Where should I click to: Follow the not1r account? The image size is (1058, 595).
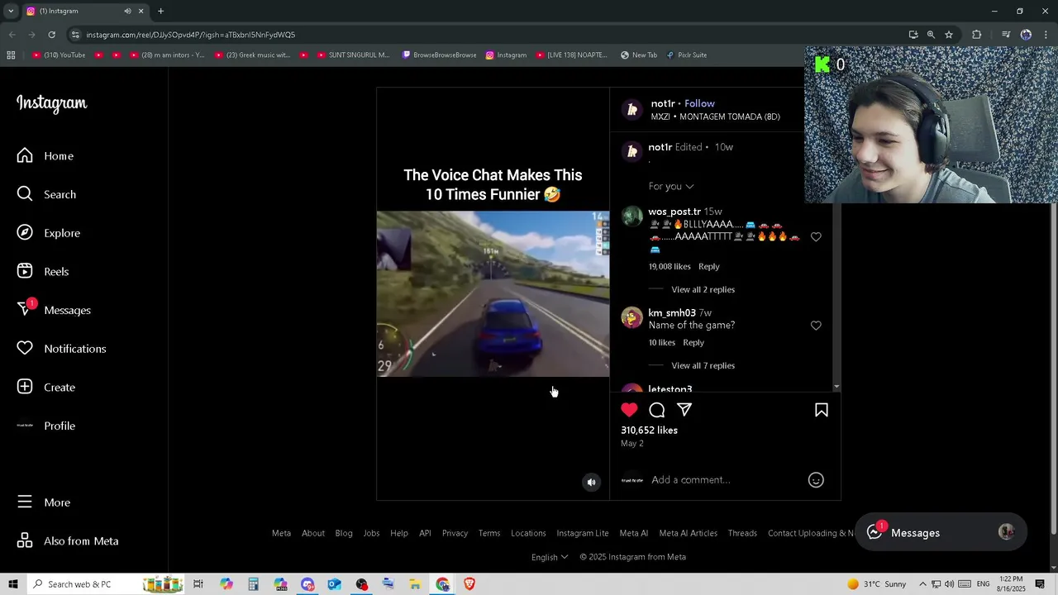point(699,103)
